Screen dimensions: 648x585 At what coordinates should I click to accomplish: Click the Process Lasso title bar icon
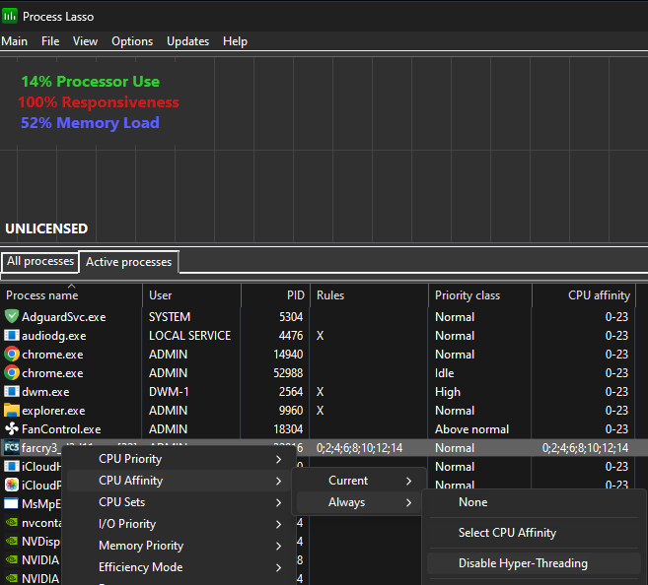(x=10, y=16)
